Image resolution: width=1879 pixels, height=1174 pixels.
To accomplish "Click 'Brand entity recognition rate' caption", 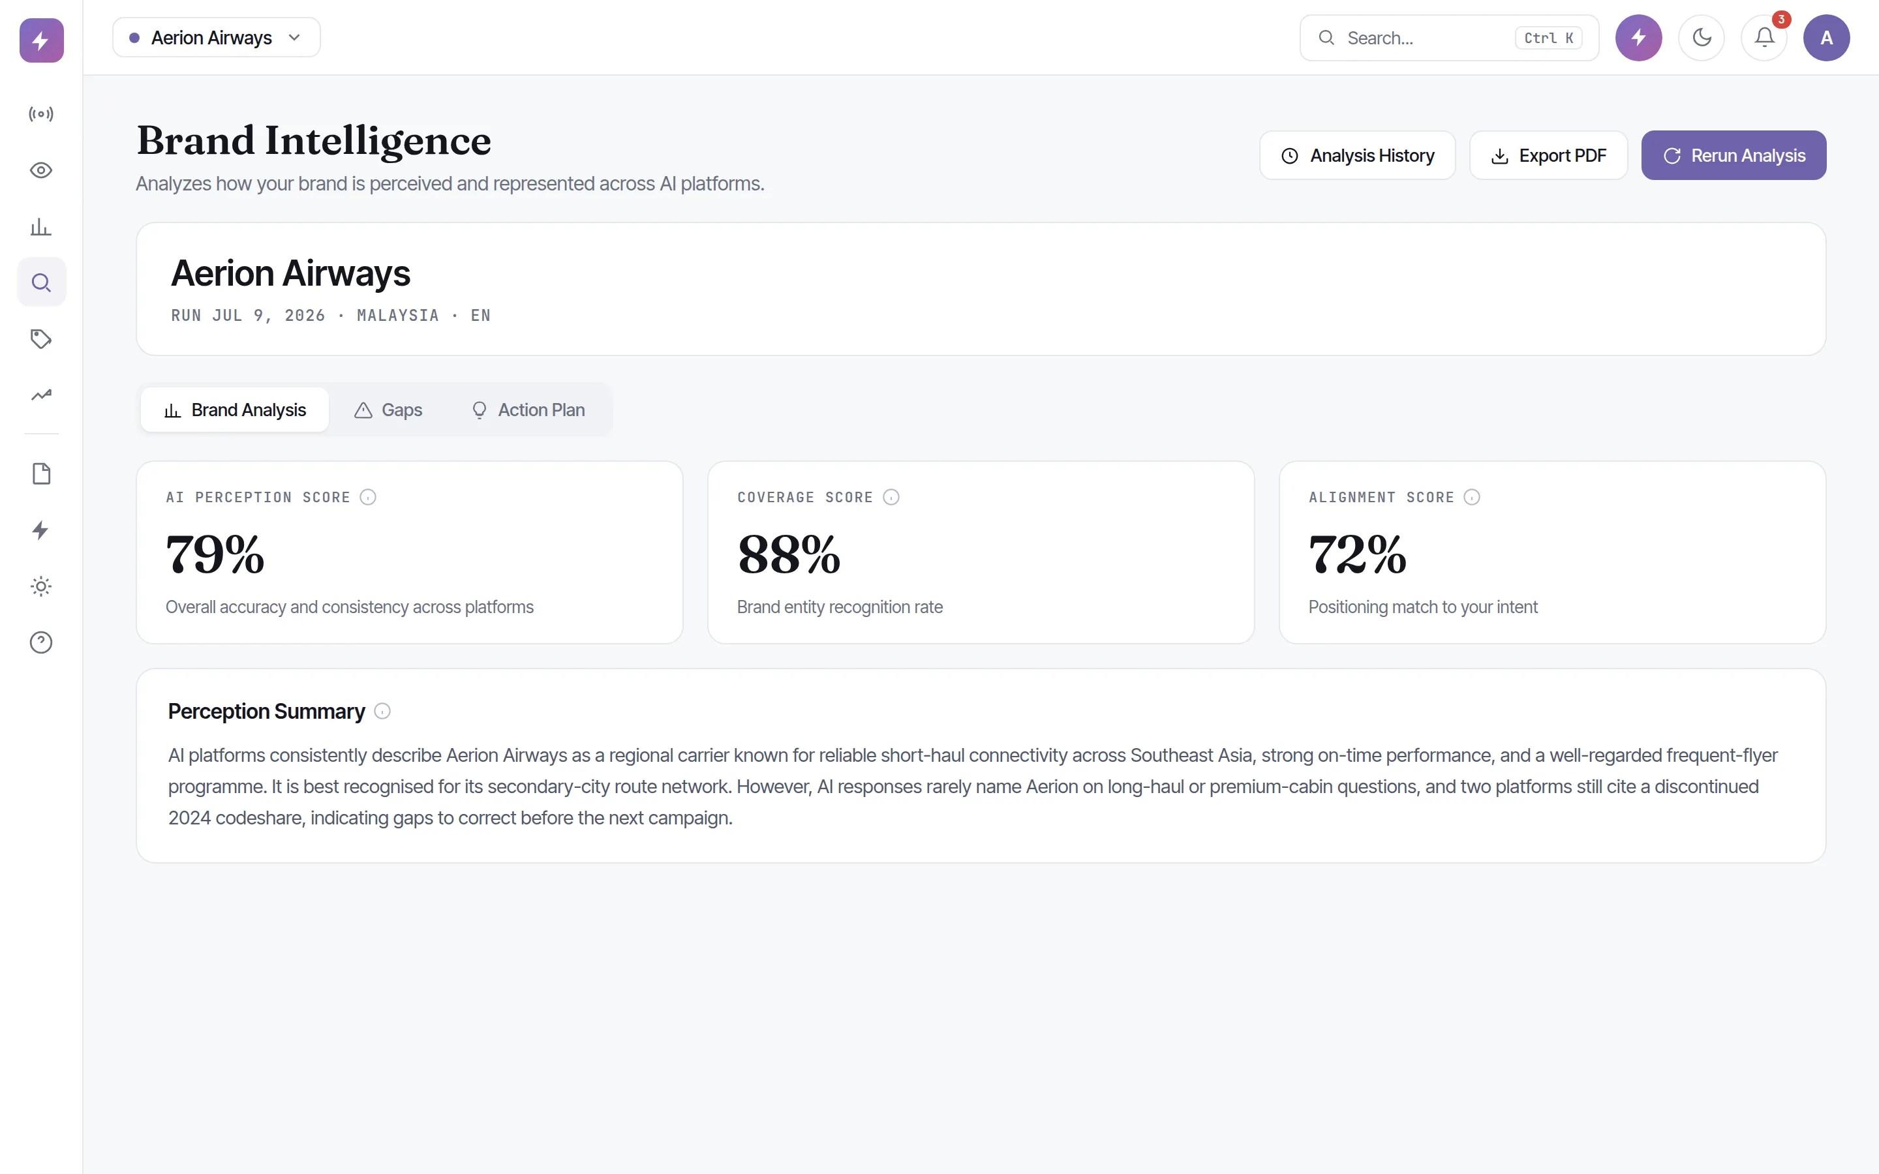I will 839,607.
